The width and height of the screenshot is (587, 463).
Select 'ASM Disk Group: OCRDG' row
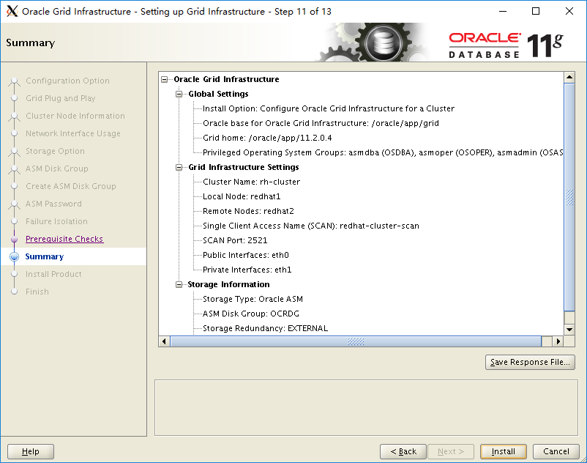click(251, 314)
